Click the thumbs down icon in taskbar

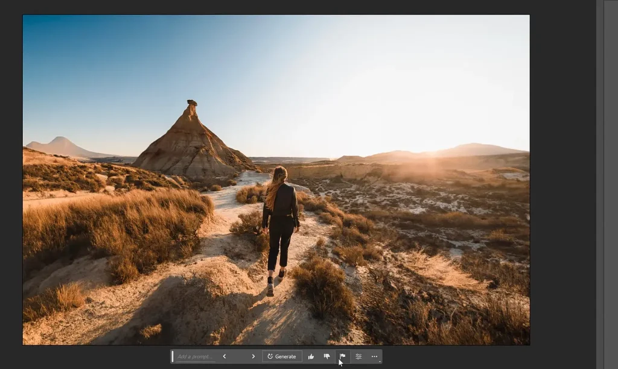[327, 356]
